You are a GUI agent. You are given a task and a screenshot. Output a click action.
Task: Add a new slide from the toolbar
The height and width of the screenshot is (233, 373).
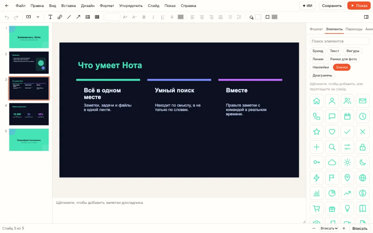pos(28,17)
